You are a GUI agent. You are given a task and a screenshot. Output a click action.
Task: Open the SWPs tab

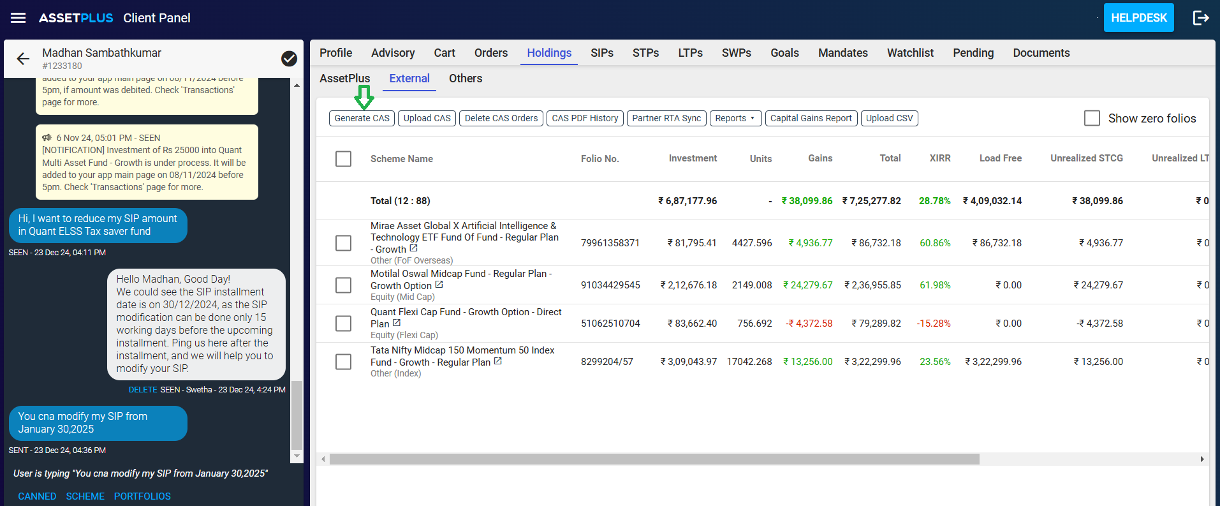[x=737, y=53]
